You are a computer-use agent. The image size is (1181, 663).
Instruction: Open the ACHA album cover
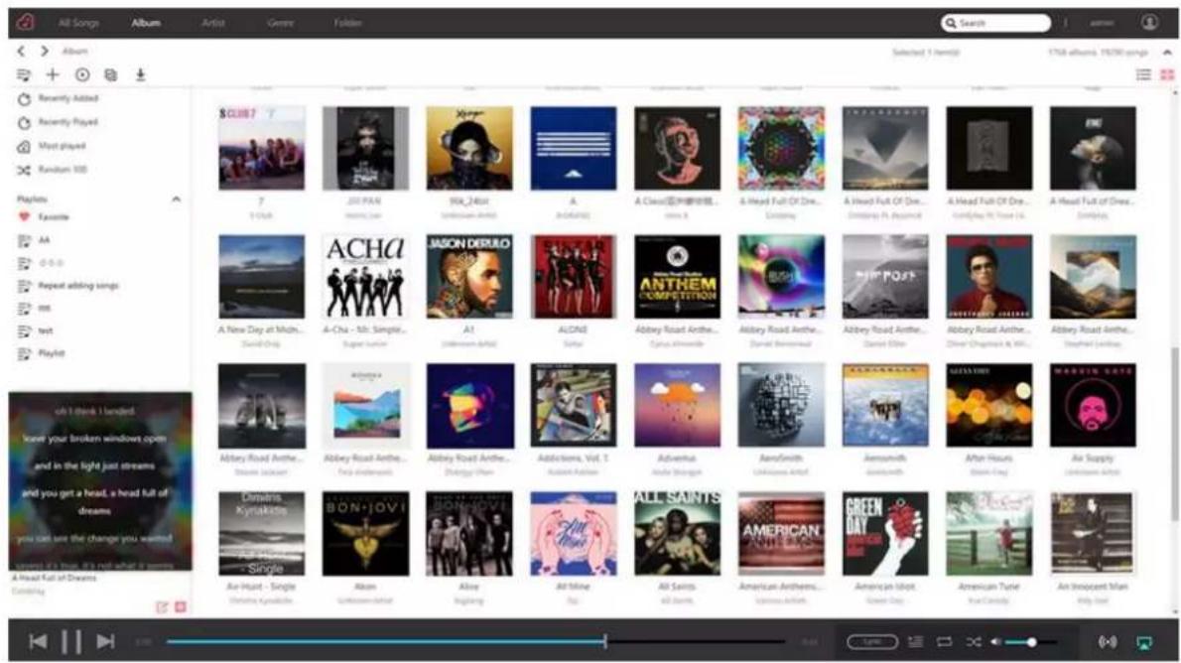pos(365,277)
